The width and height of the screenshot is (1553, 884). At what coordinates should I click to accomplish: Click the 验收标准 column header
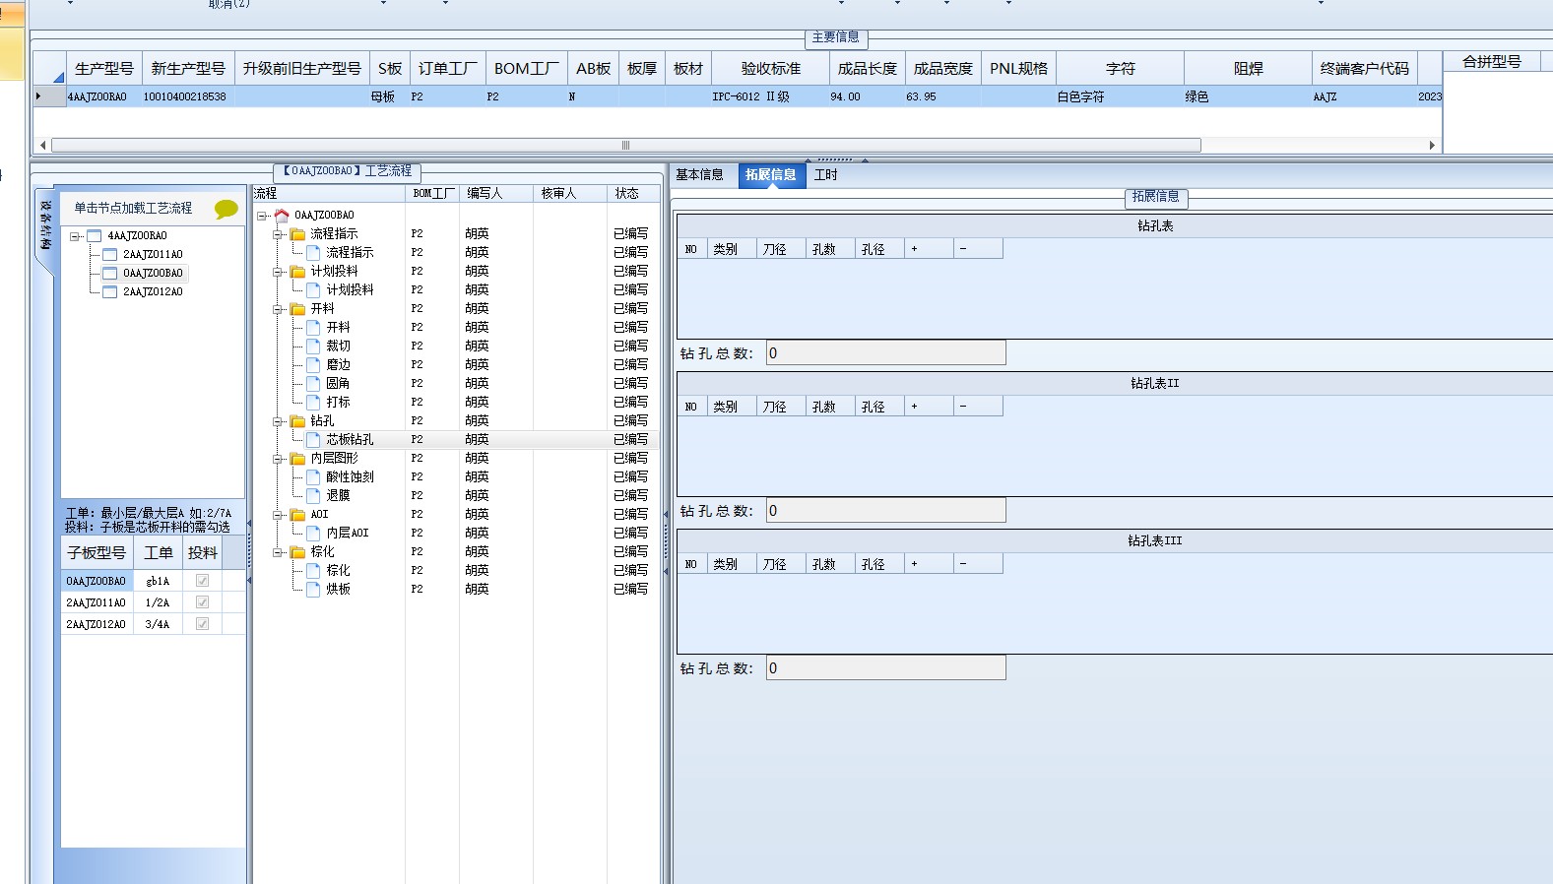pos(770,68)
